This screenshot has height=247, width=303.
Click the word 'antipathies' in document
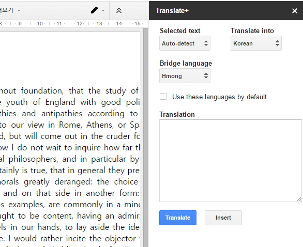(x=62, y=114)
